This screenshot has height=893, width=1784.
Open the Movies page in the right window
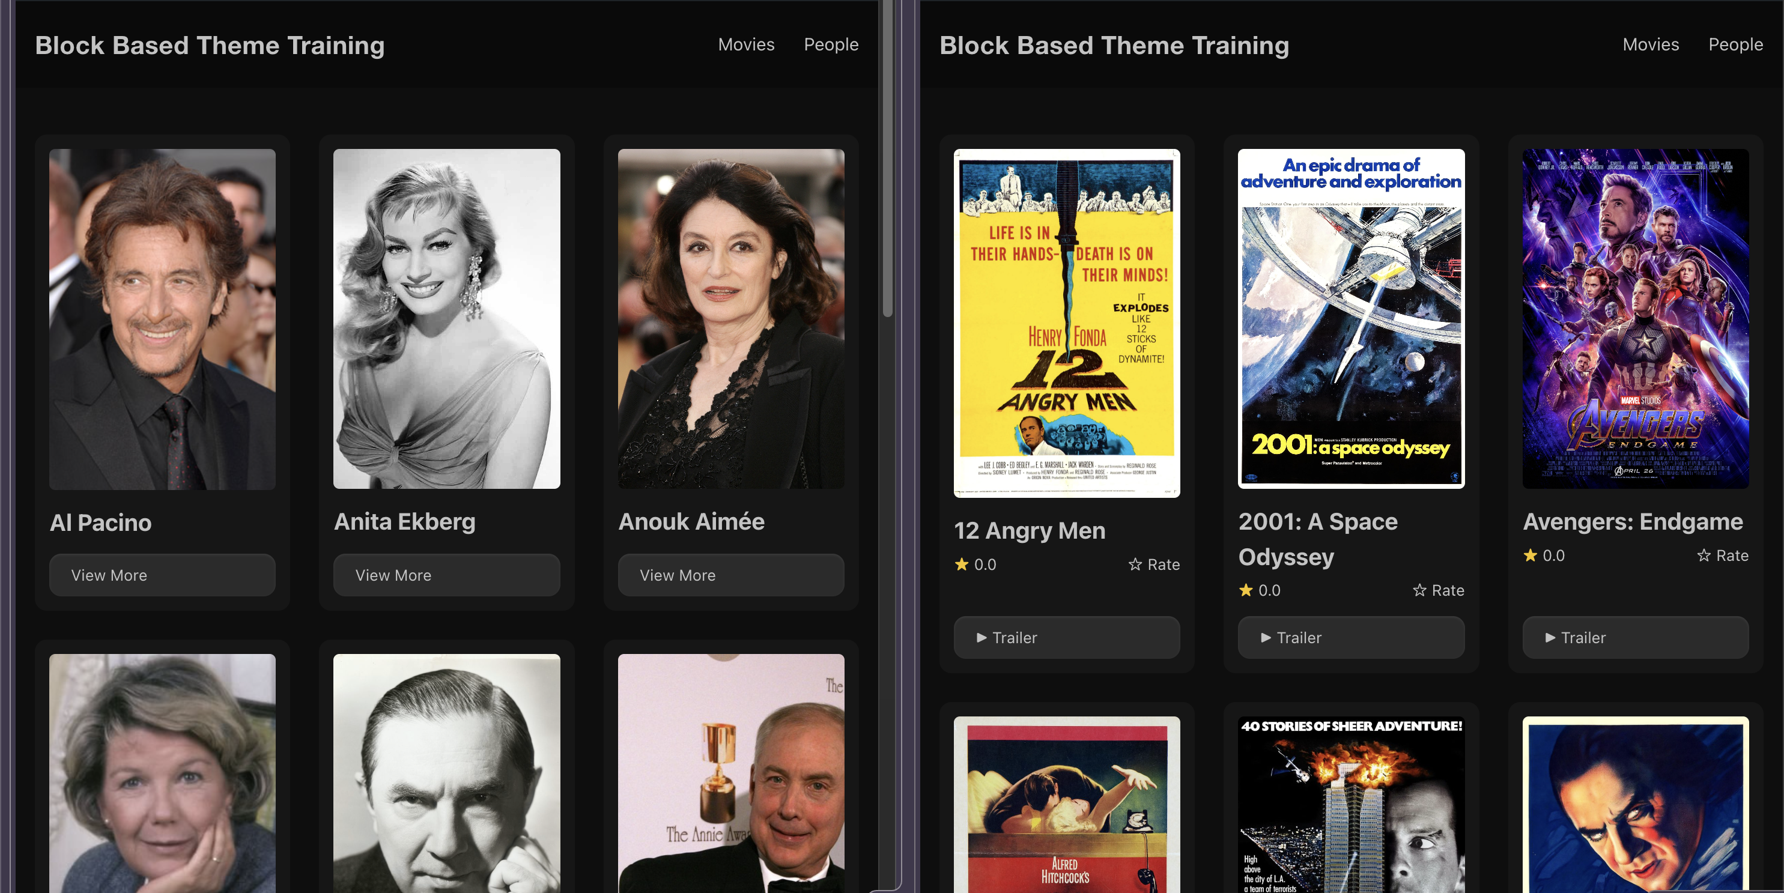[1651, 44]
